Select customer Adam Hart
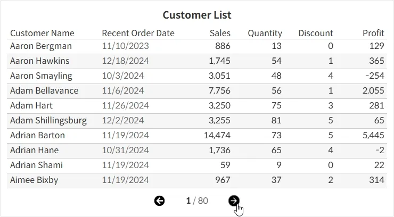 coord(31,106)
